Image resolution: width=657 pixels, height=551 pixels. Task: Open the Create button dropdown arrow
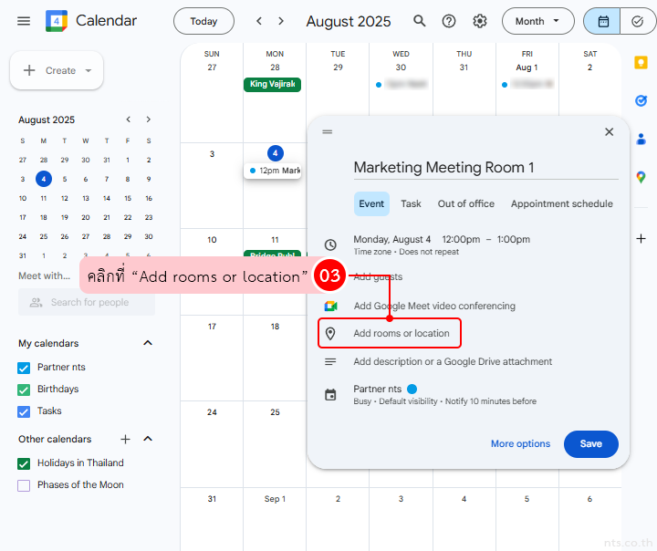click(x=88, y=70)
